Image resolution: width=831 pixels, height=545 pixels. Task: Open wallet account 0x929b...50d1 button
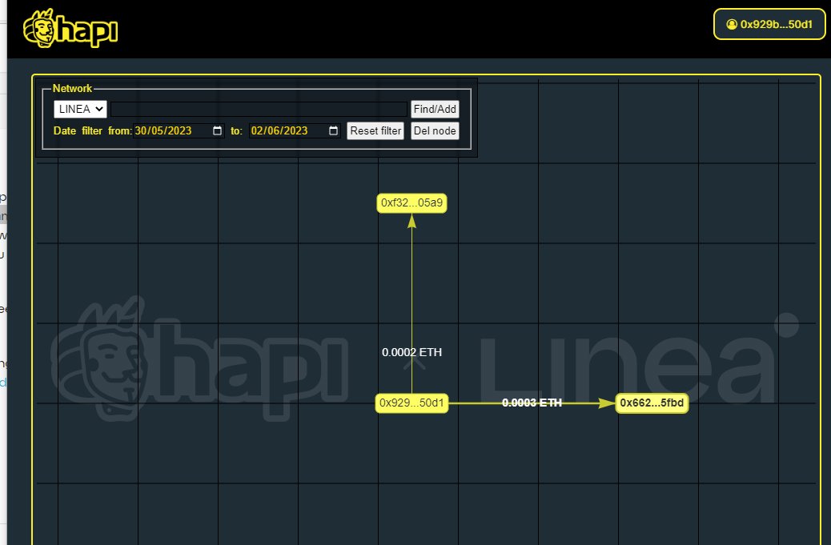point(769,24)
